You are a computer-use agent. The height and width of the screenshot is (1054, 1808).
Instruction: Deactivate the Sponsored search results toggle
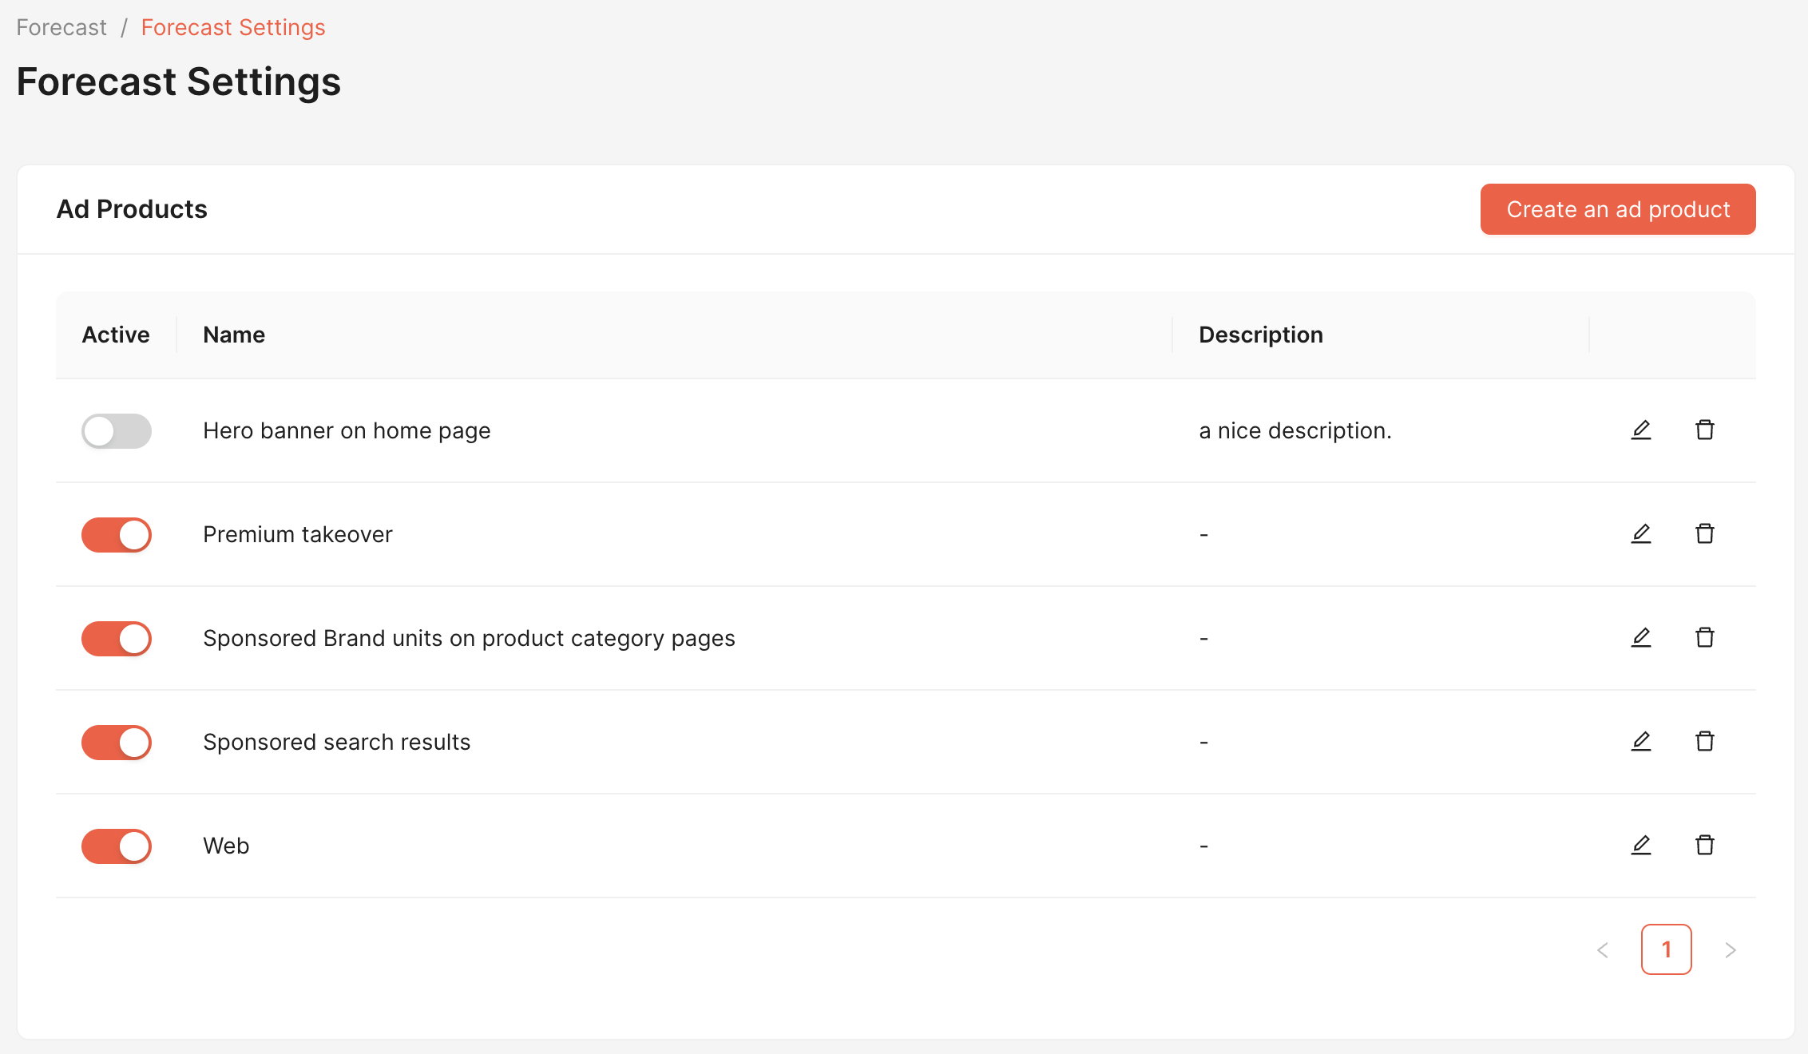click(117, 743)
